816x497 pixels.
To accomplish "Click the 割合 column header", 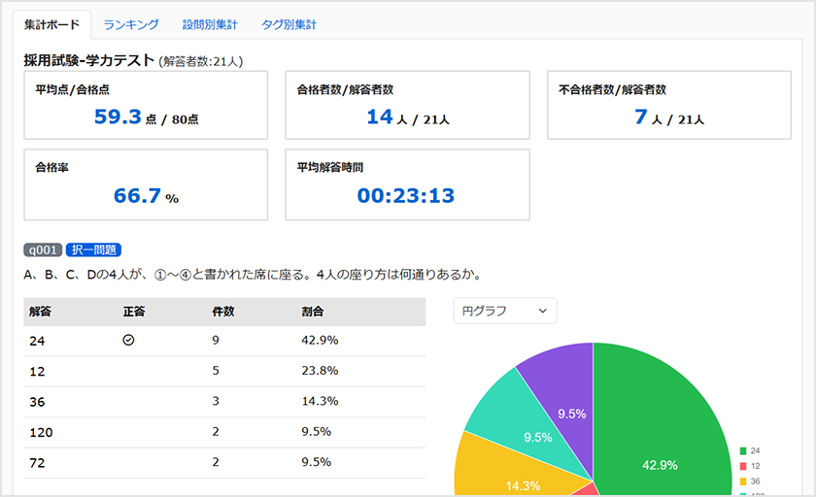I will click(x=313, y=312).
